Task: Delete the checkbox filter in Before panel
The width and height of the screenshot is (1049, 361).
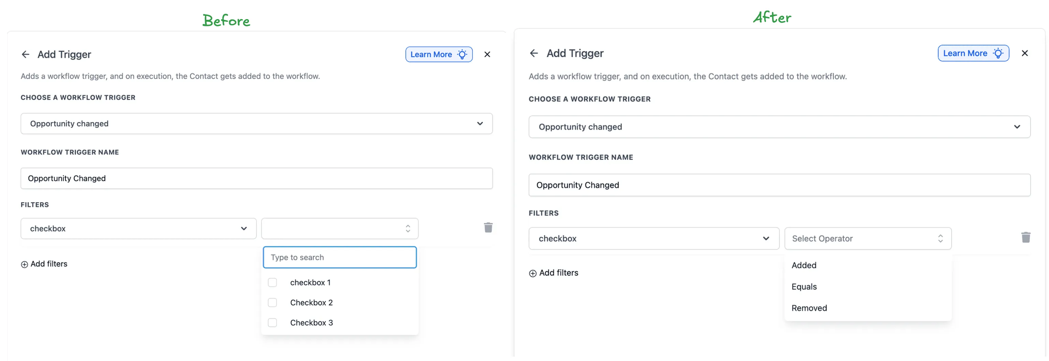Action: [488, 228]
